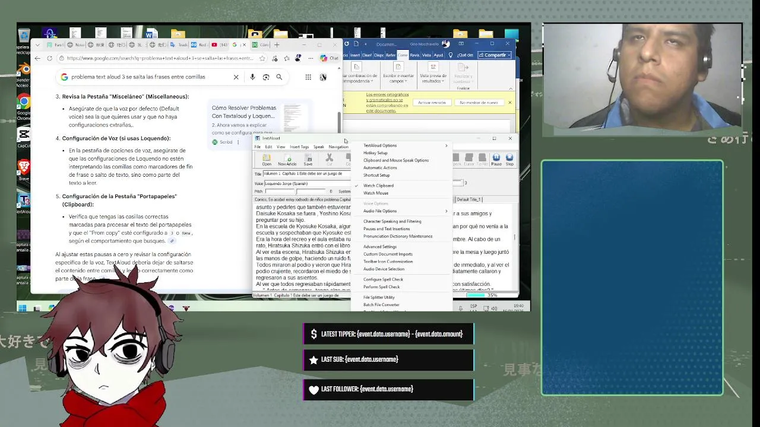The image size is (760, 427).
Task: Click Actuar revisión button in Word
Action: click(x=432, y=103)
